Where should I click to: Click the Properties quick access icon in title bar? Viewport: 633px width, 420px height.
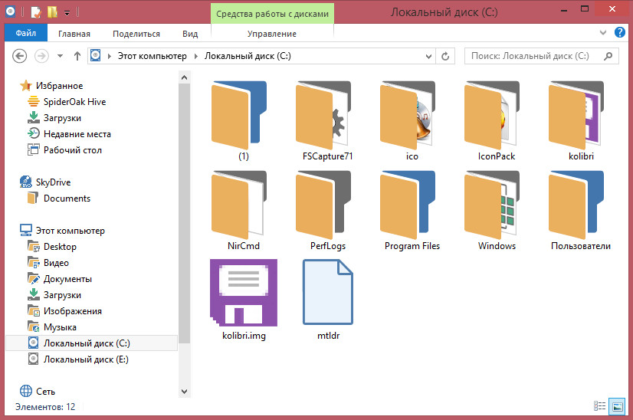[36, 12]
